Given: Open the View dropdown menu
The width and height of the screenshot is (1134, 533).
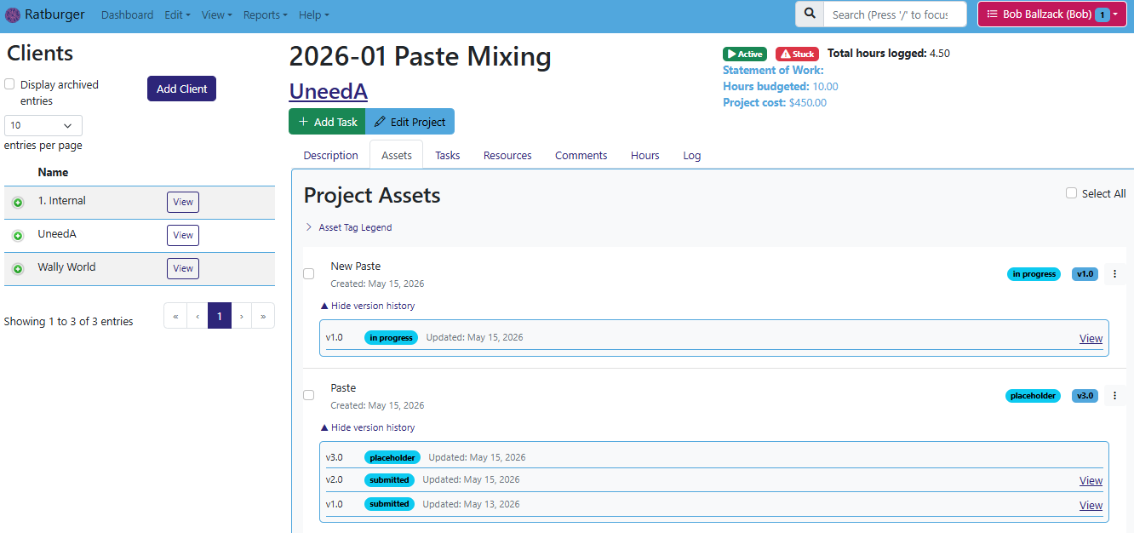Looking at the screenshot, I should [x=216, y=14].
